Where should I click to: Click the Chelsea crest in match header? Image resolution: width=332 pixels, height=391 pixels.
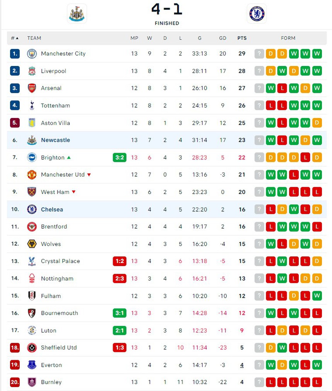coord(257,14)
